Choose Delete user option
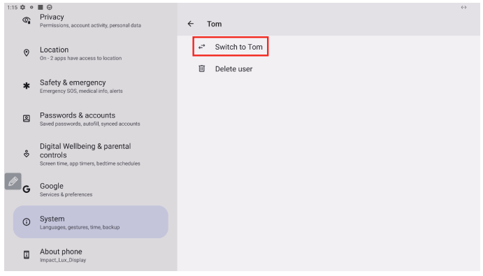483x276 pixels. (233, 69)
